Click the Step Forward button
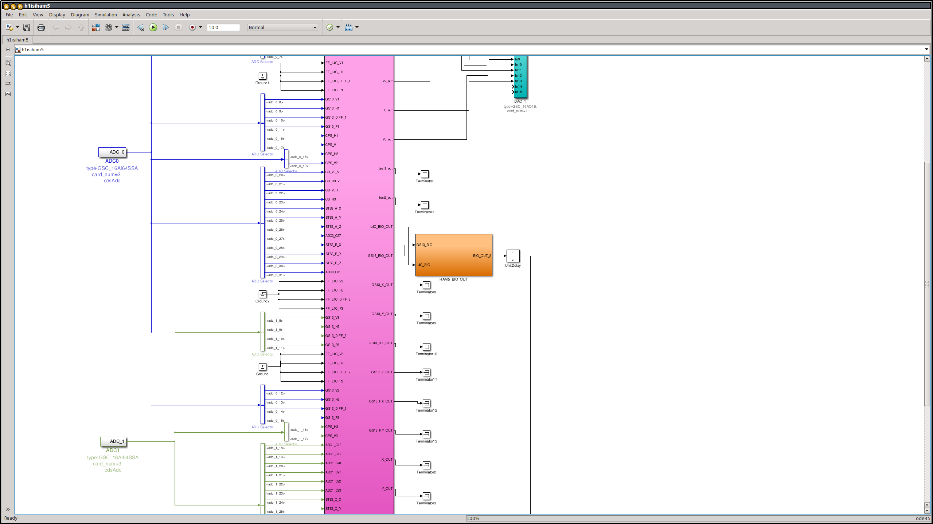Viewport: 933px width, 524px height. pos(165,27)
